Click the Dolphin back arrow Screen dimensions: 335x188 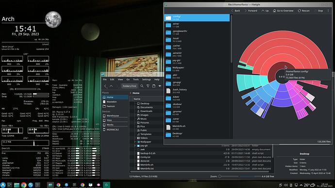(x=105, y=86)
